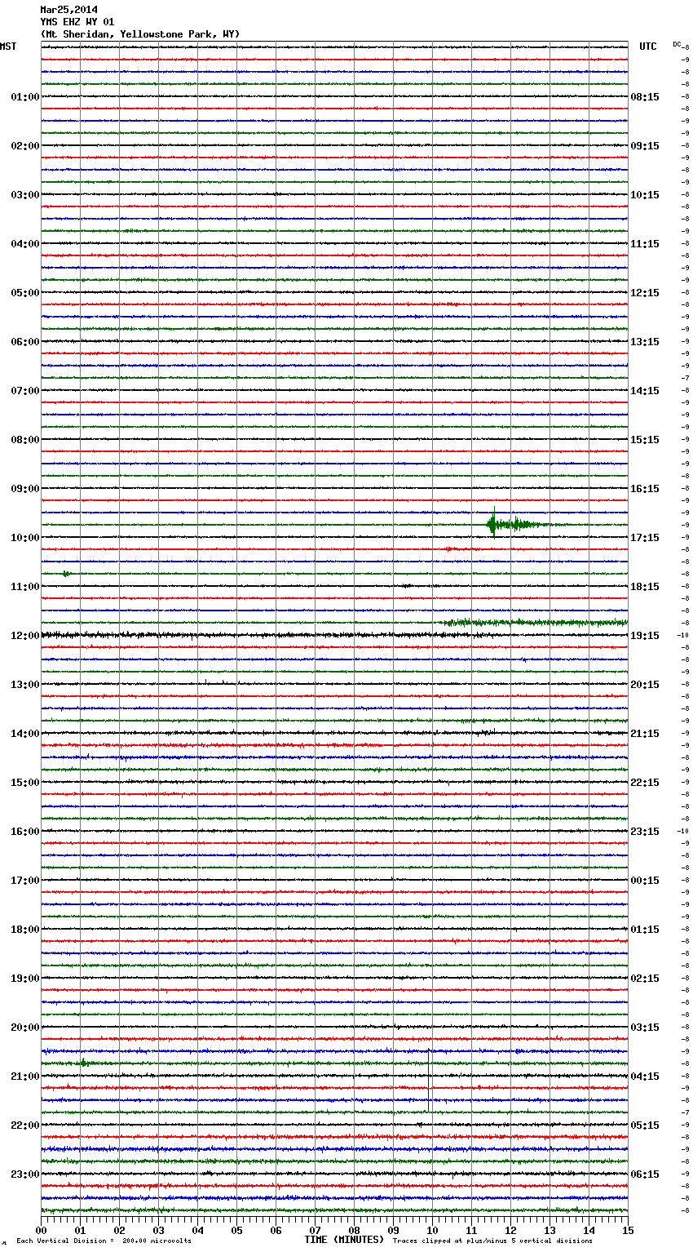Click the "TIME (MINUTES)" axis title
Viewport: 693px width, 1252px height.
click(344, 1240)
